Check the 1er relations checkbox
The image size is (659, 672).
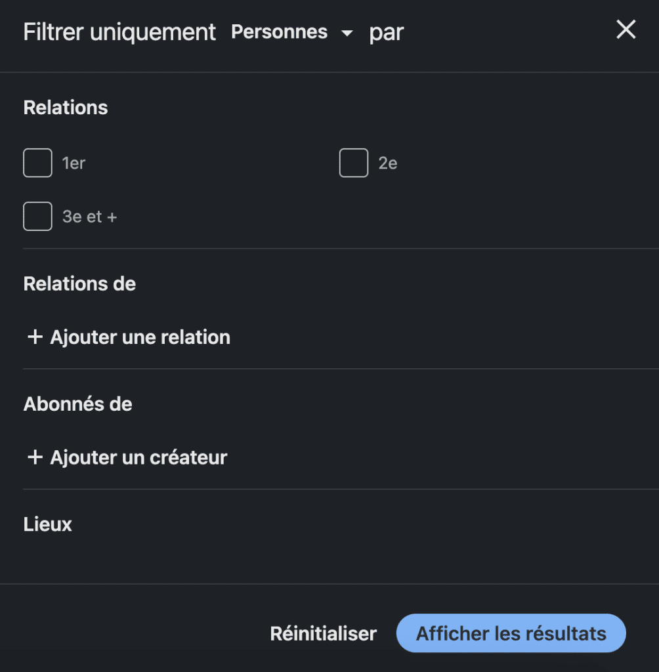(x=37, y=163)
